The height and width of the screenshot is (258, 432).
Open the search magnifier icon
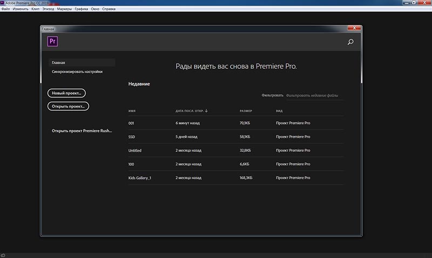pos(350,42)
